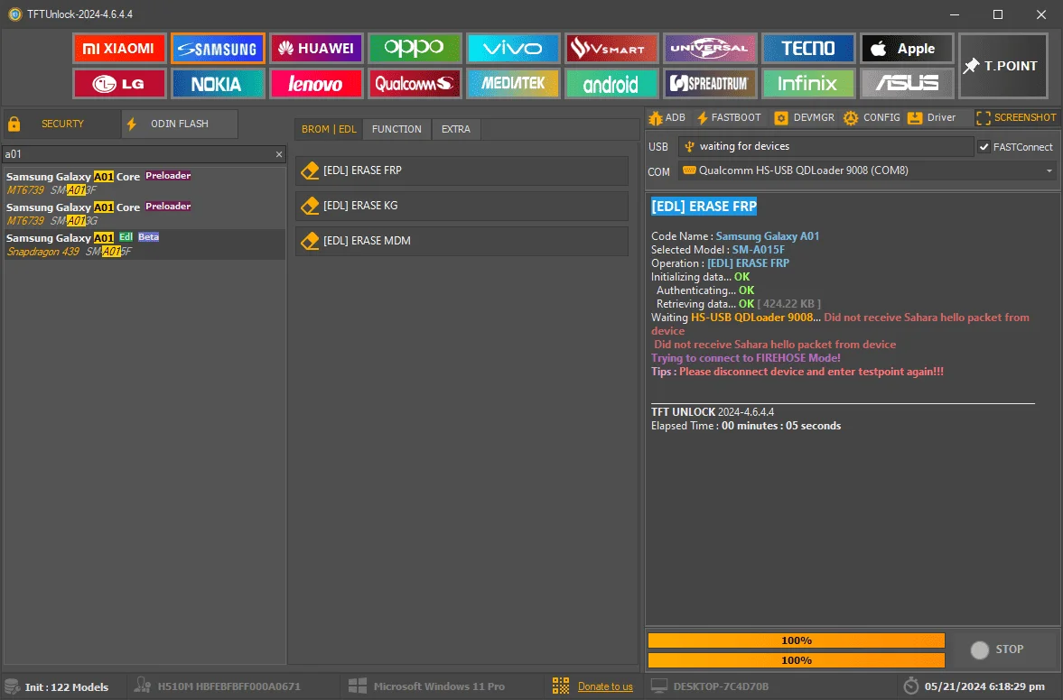Select the Oppo brand button

tap(415, 48)
